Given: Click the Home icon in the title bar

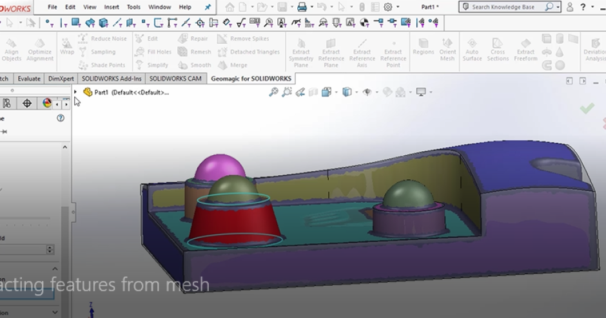Looking at the screenshot, I should pyautogui.click(x=230, y=7).
